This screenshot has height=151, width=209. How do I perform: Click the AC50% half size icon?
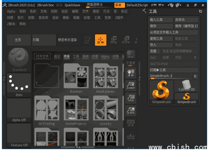tap(131, 111)
